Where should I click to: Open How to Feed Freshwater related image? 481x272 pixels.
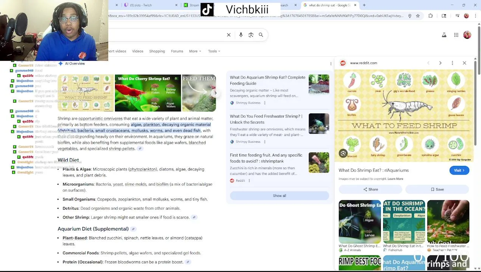[448, 222]
